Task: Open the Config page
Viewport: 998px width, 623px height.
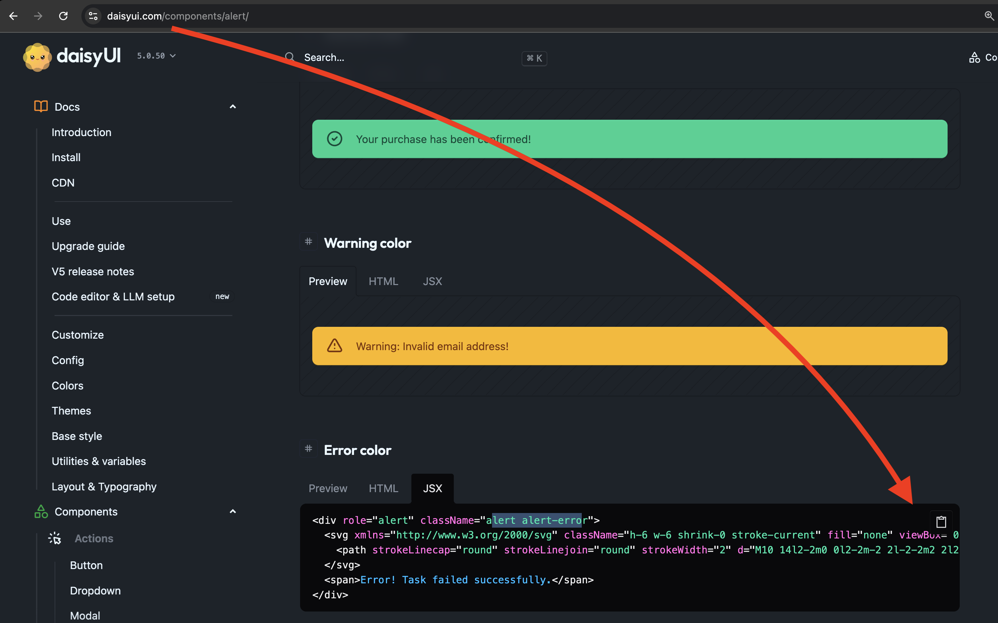Action: [67, 360]
